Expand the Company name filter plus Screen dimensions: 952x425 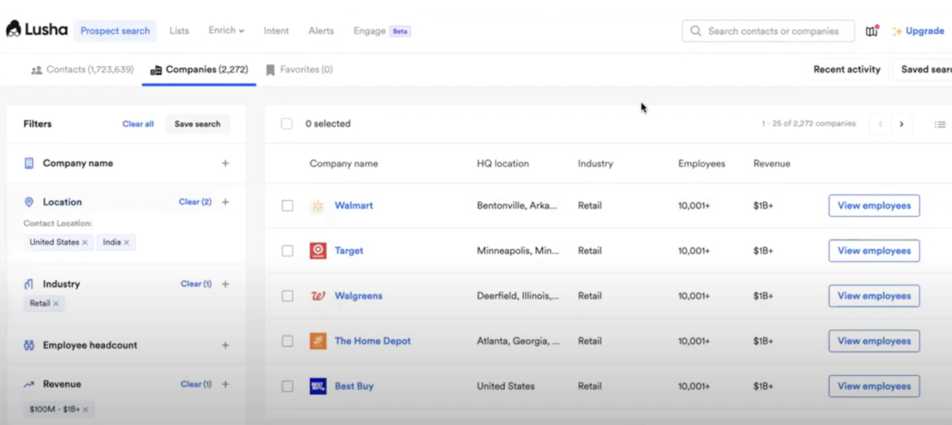(225, 163)
